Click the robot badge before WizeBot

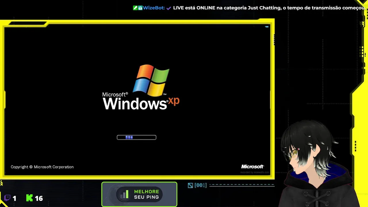[140, 8]
